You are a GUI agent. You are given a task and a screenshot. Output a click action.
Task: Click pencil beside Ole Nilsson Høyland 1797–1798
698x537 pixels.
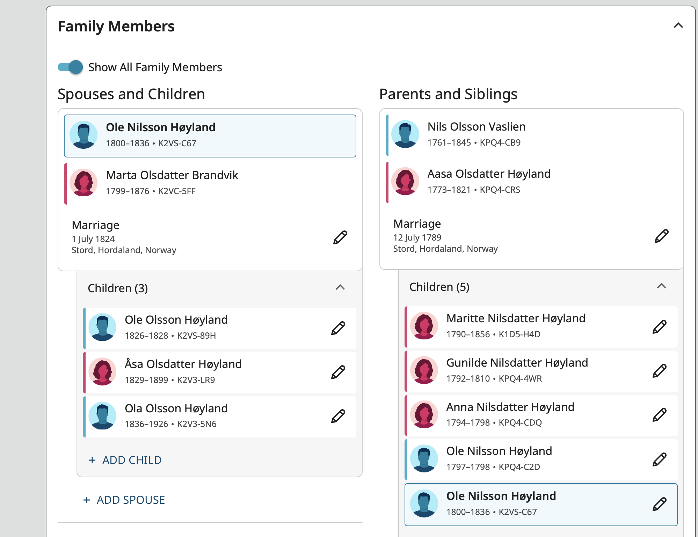tap(659, 459)
